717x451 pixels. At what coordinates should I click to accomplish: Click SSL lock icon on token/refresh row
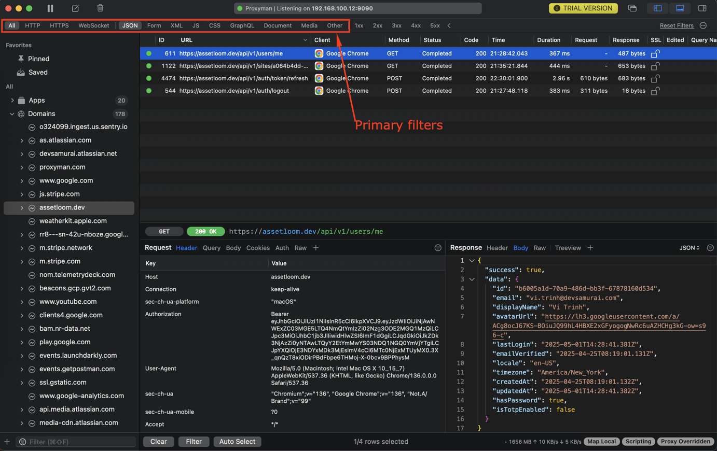click(x=655, y=78)
